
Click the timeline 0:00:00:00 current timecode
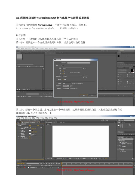coord(21,163)
